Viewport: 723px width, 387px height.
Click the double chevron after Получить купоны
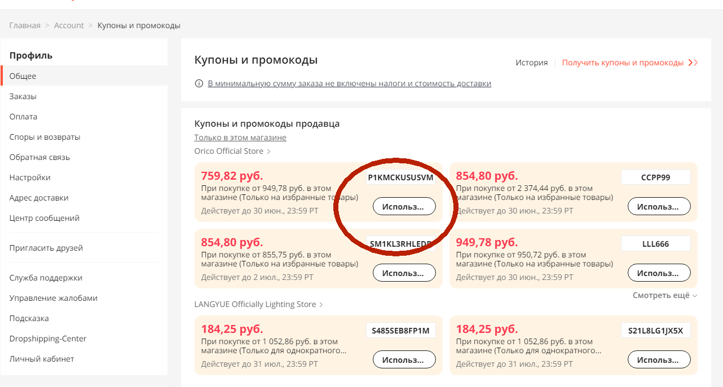pos(693,63)
